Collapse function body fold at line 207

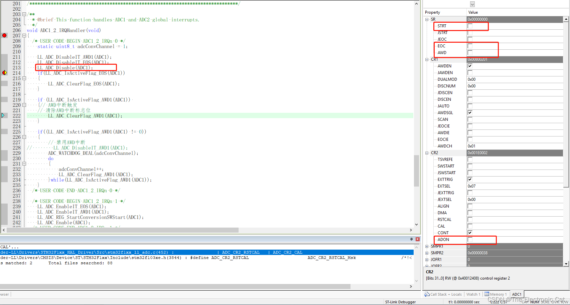point(24,36)
